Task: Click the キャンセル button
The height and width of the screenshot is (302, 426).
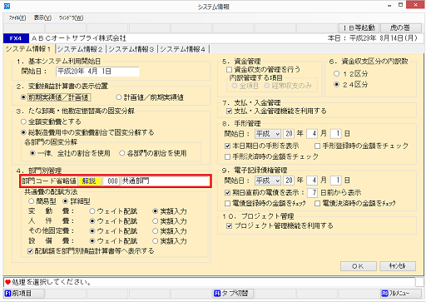Action: (398, 266)
